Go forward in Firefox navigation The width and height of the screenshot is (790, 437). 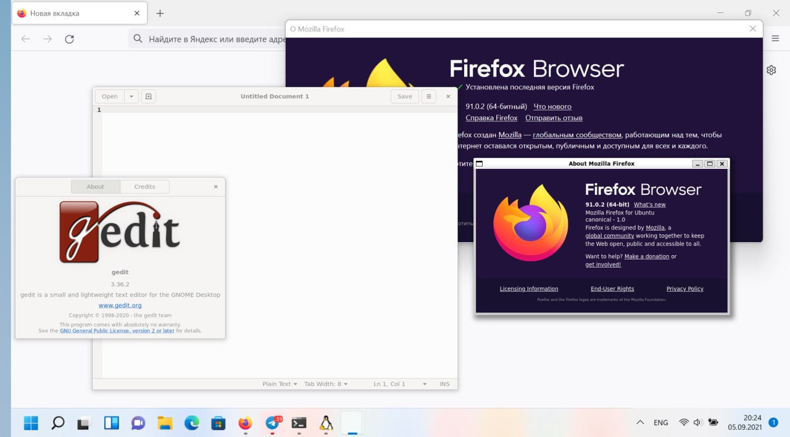point(48,39)
